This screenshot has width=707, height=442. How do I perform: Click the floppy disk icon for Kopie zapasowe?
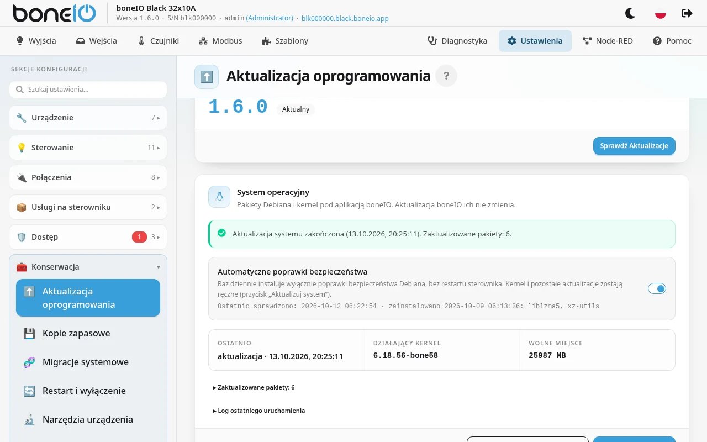(x=29, y=333)
